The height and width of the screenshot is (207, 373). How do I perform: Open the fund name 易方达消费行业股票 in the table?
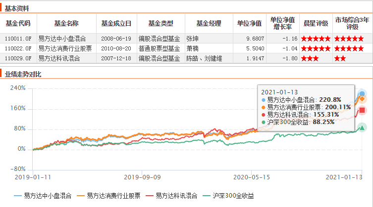click(65, 48)
